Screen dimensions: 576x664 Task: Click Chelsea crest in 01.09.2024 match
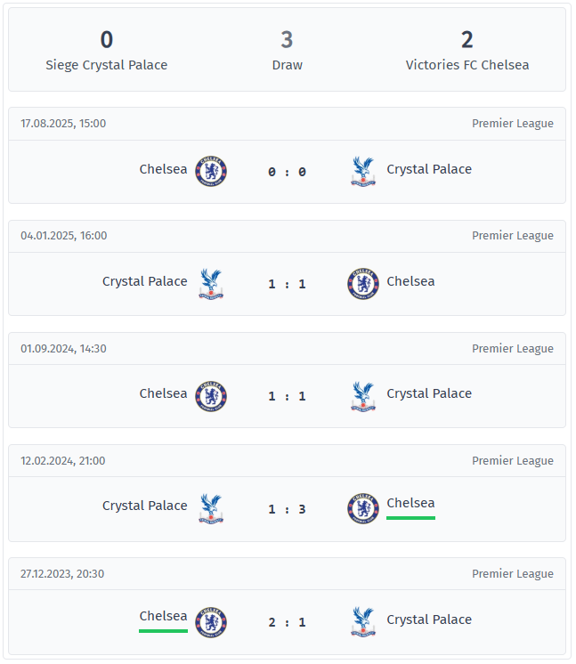tap(211, 395)
